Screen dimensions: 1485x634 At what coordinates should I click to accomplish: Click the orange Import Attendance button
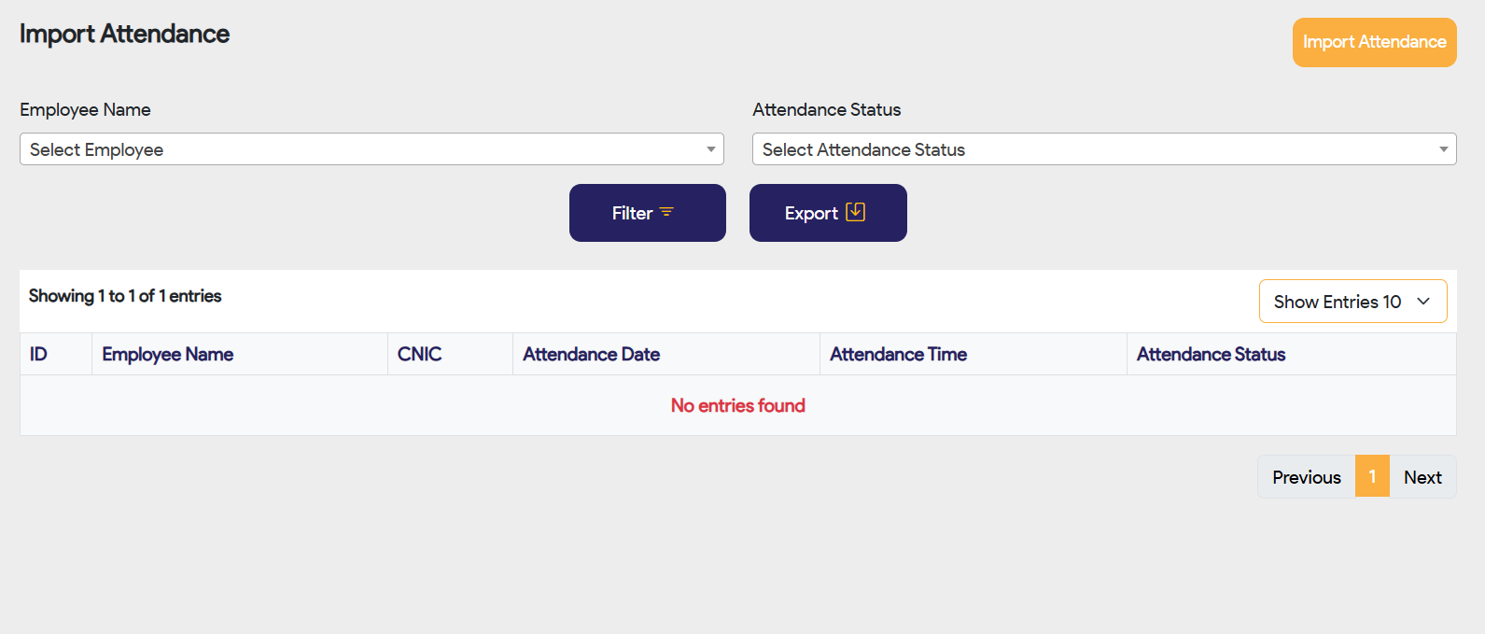point(1373,42)
